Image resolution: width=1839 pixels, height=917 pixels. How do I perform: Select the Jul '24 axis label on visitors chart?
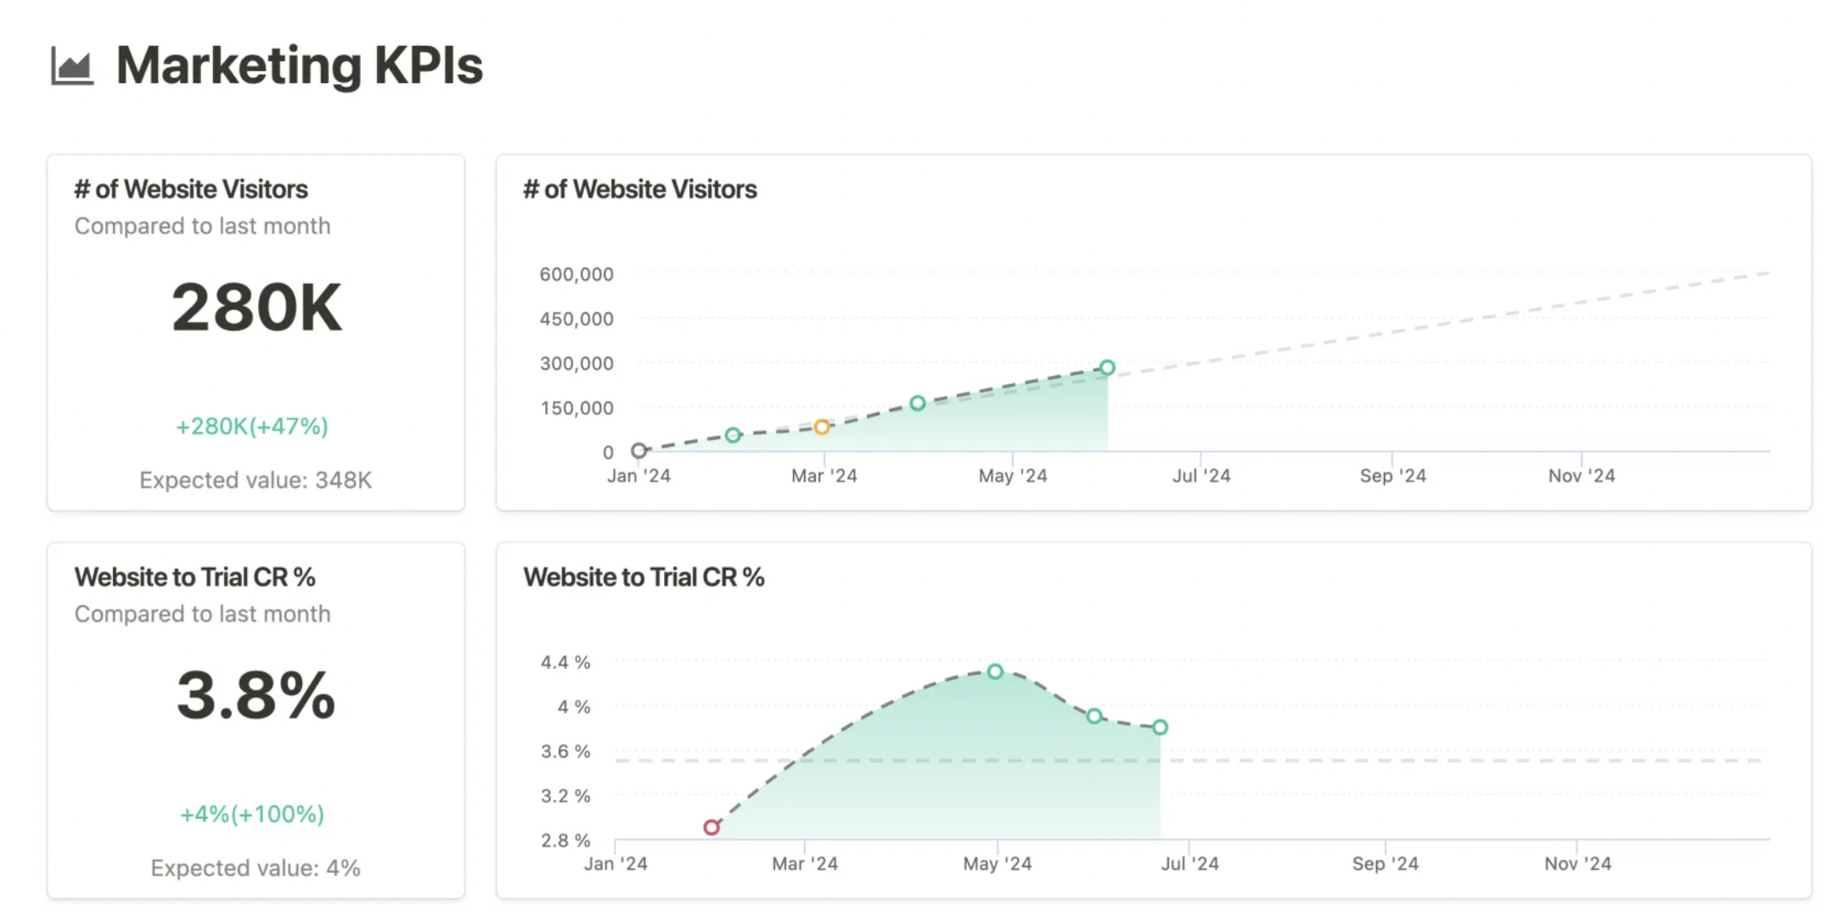1201,475
